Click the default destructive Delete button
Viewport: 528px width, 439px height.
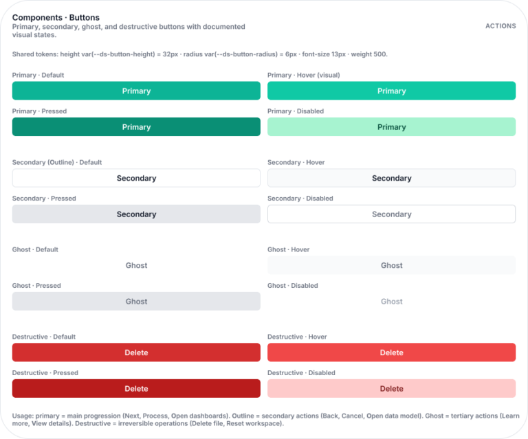(x=136, y=352)
